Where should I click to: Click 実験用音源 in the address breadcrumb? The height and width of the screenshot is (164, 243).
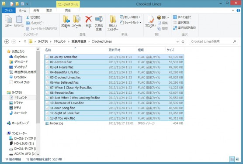pyautogui.click(x=79, y=41)
